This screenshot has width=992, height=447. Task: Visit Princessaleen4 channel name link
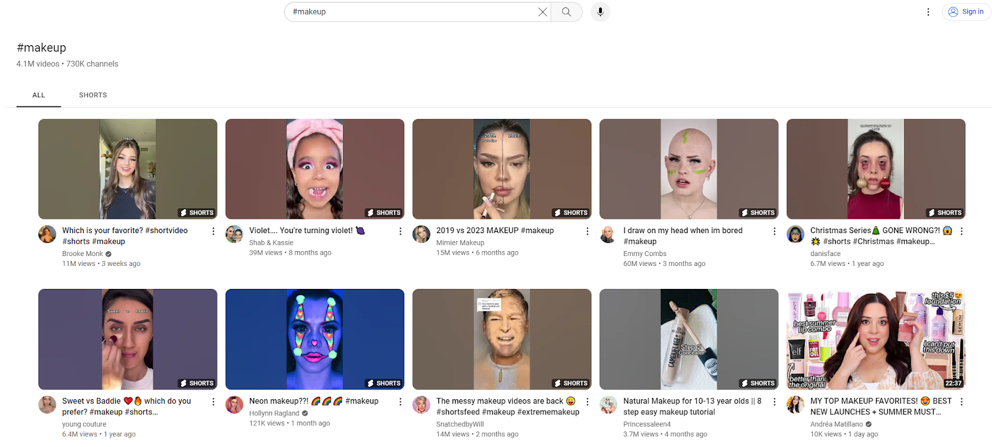point(647,425)
